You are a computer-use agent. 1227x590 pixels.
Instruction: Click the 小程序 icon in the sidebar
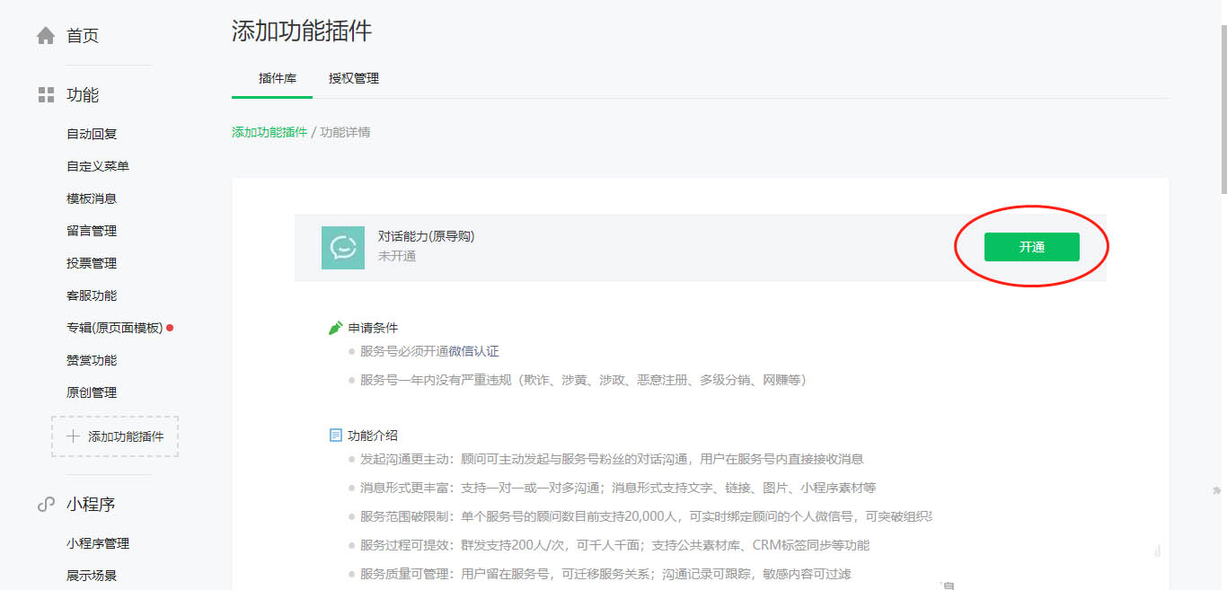pos(45,504)
